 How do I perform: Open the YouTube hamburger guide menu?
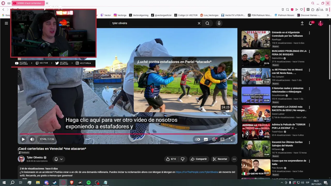6,23
